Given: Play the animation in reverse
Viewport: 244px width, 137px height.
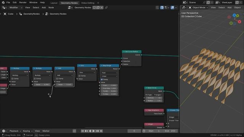Looking at the screenshot, I should (90, 131).
